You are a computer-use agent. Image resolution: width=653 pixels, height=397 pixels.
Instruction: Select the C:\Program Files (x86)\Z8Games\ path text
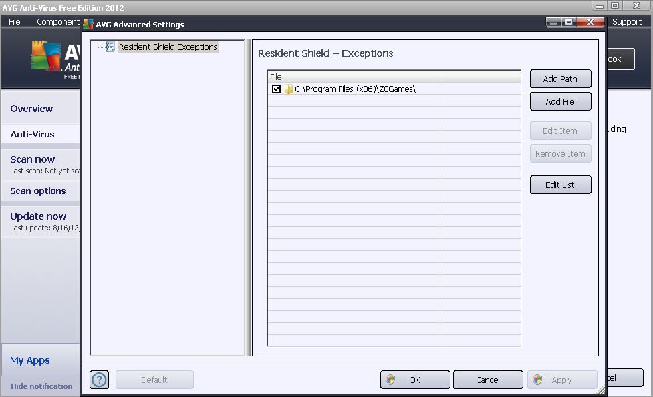coord(355,89)
